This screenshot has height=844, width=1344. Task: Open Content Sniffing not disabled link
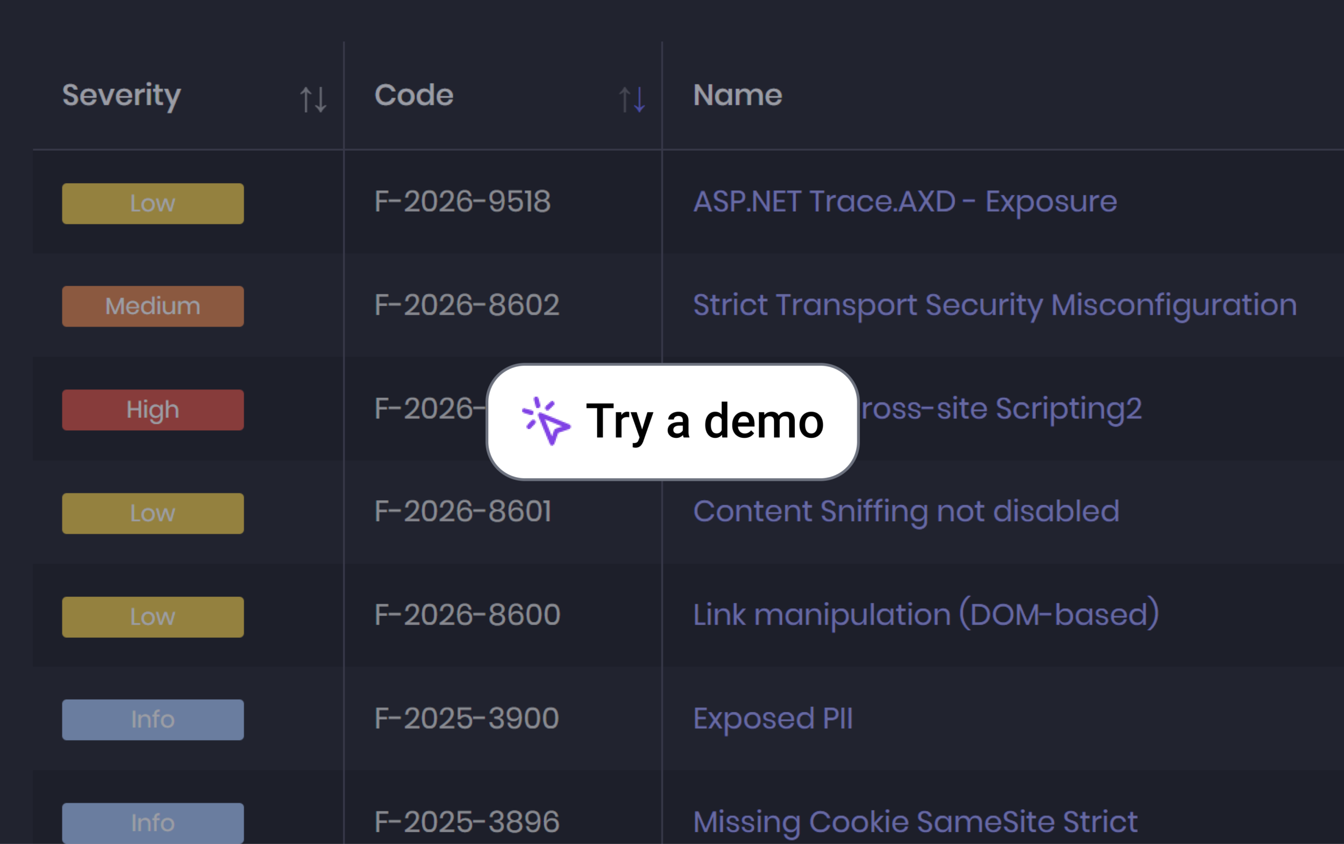point(906,512)
